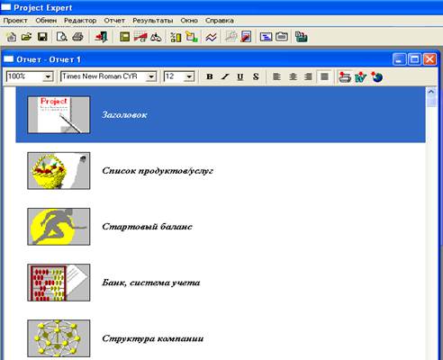Click the folder card icon beside the blue screen

click(x=282, y=37)
